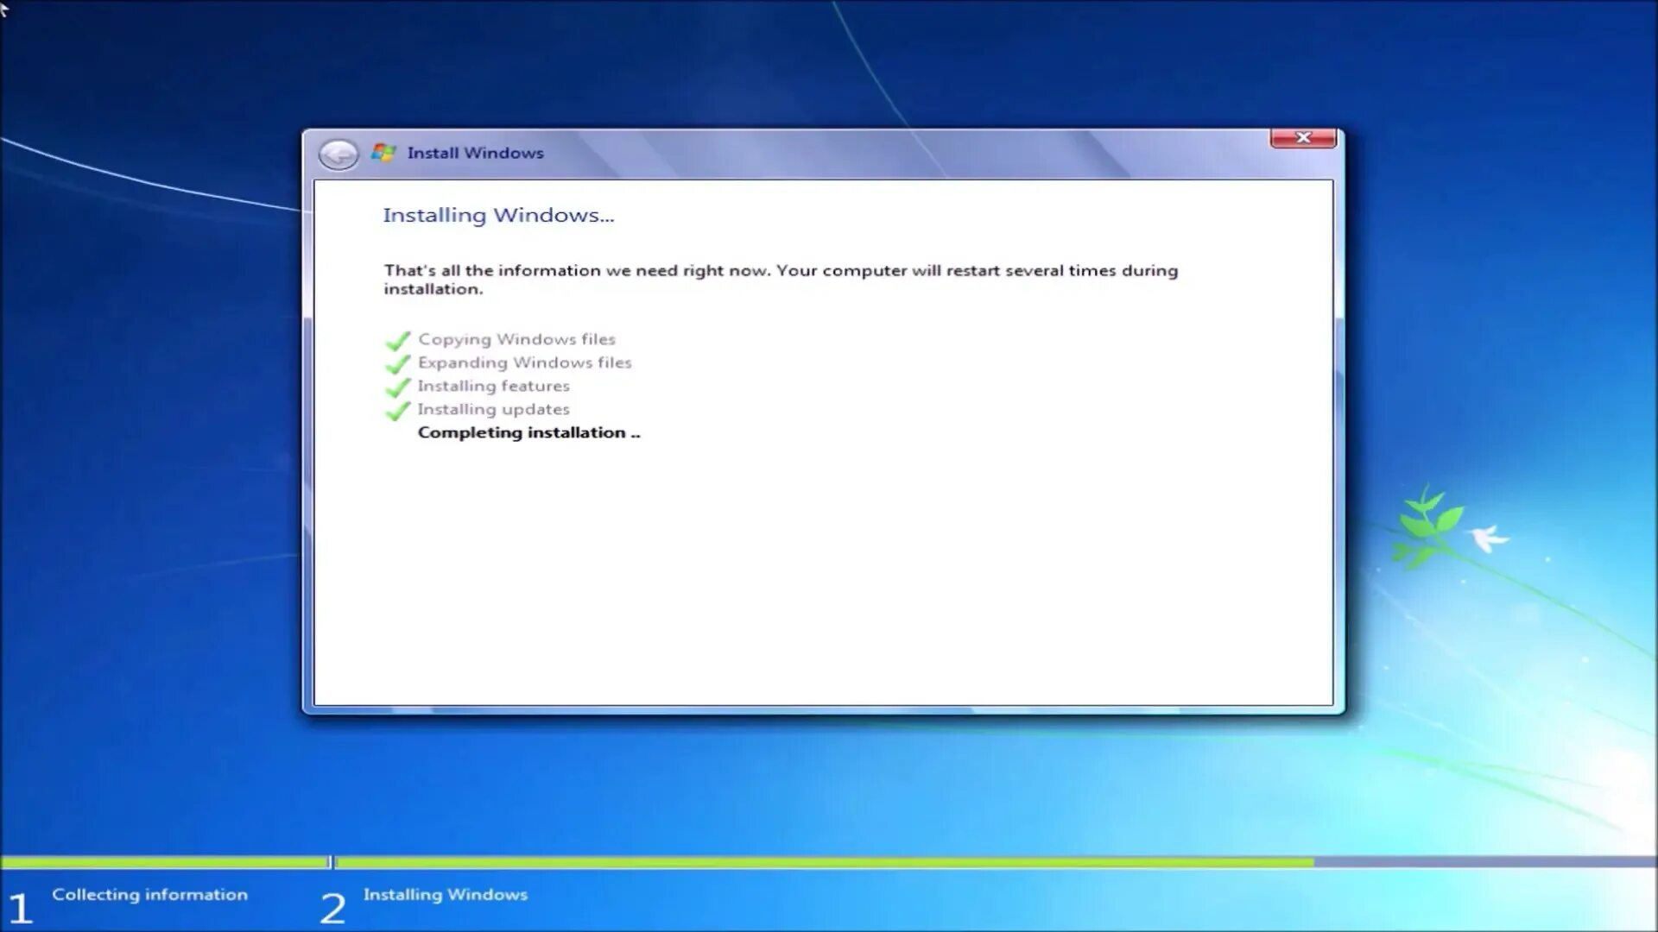This screenshot has height=932, width=1658.
Task: Click the Completing installation status text
Action: point(528,432)
